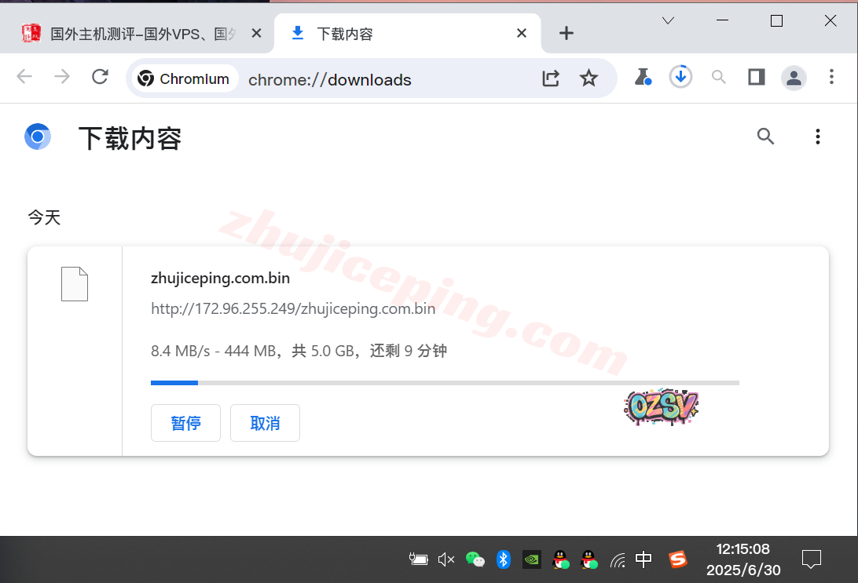Toggle Chinese input mode indicator
Image resolution: width=858 pixels, height=583 pixels.
pyautogui.click(x=643, y=559)
